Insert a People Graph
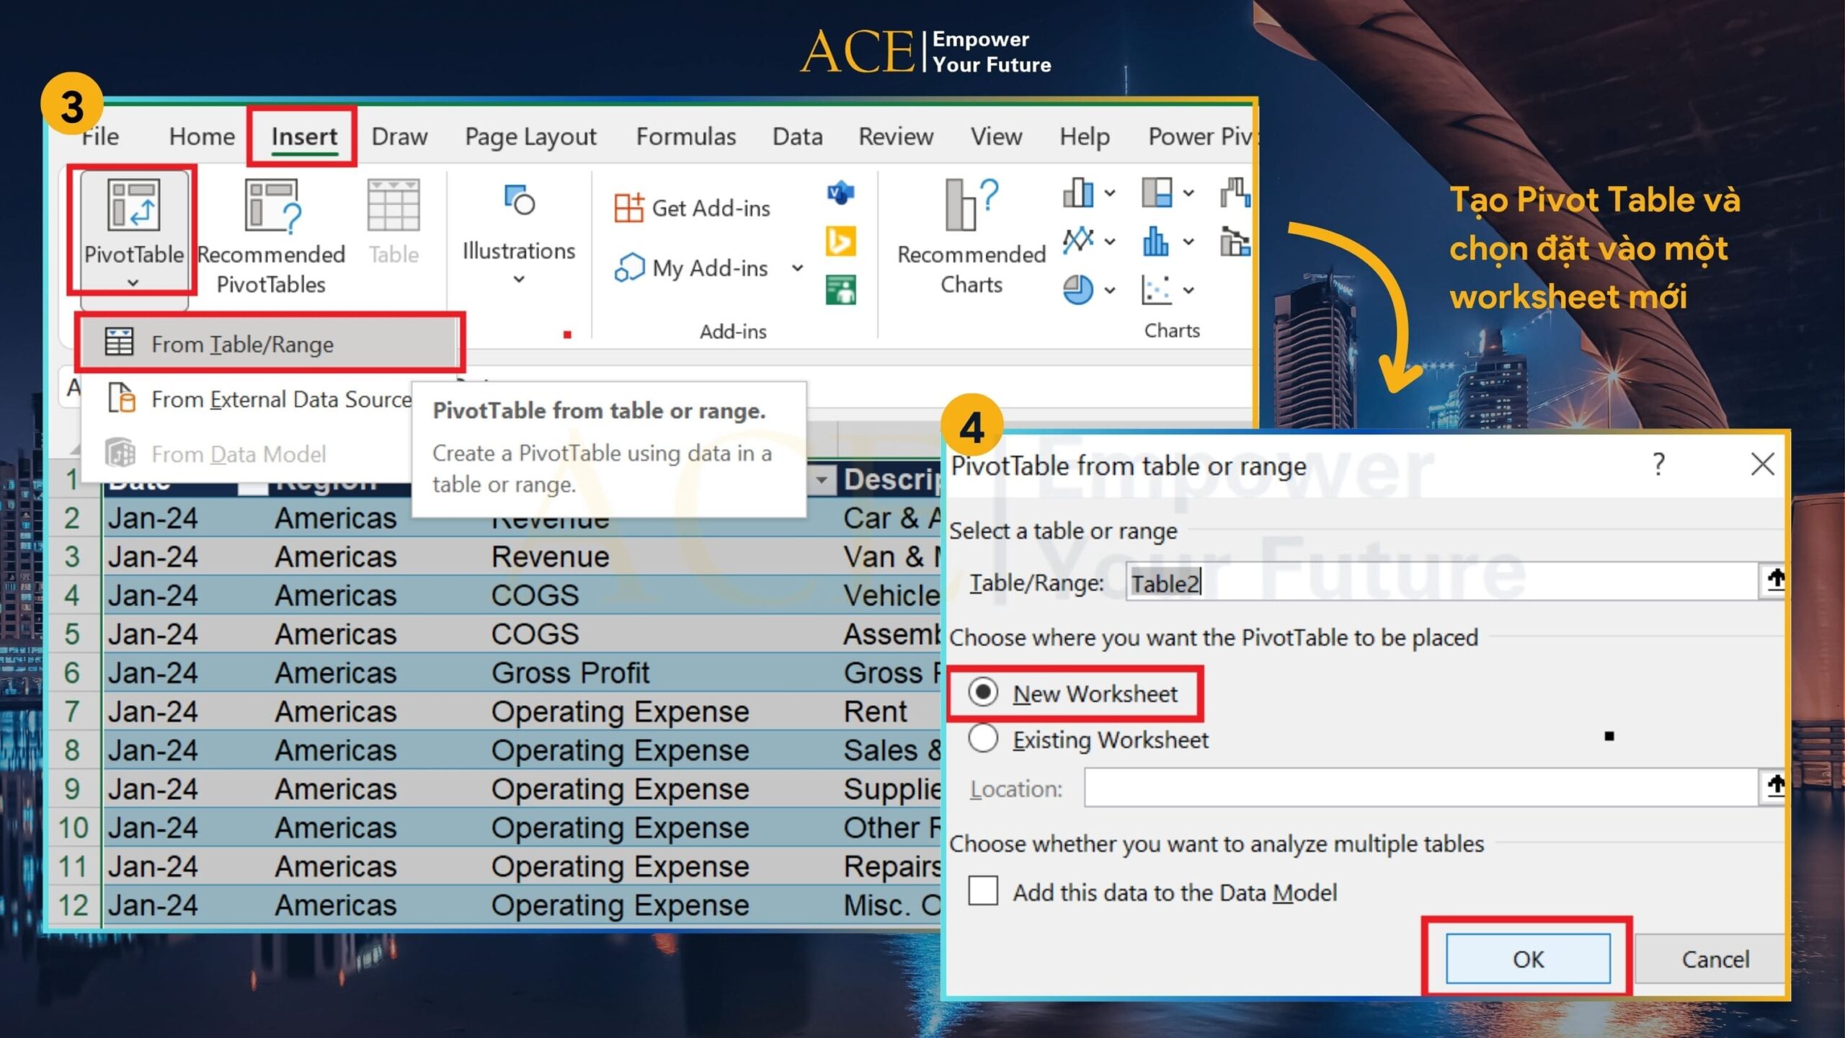The height and width of the screenshot is (1038, 1845). (x=841, y=290)
